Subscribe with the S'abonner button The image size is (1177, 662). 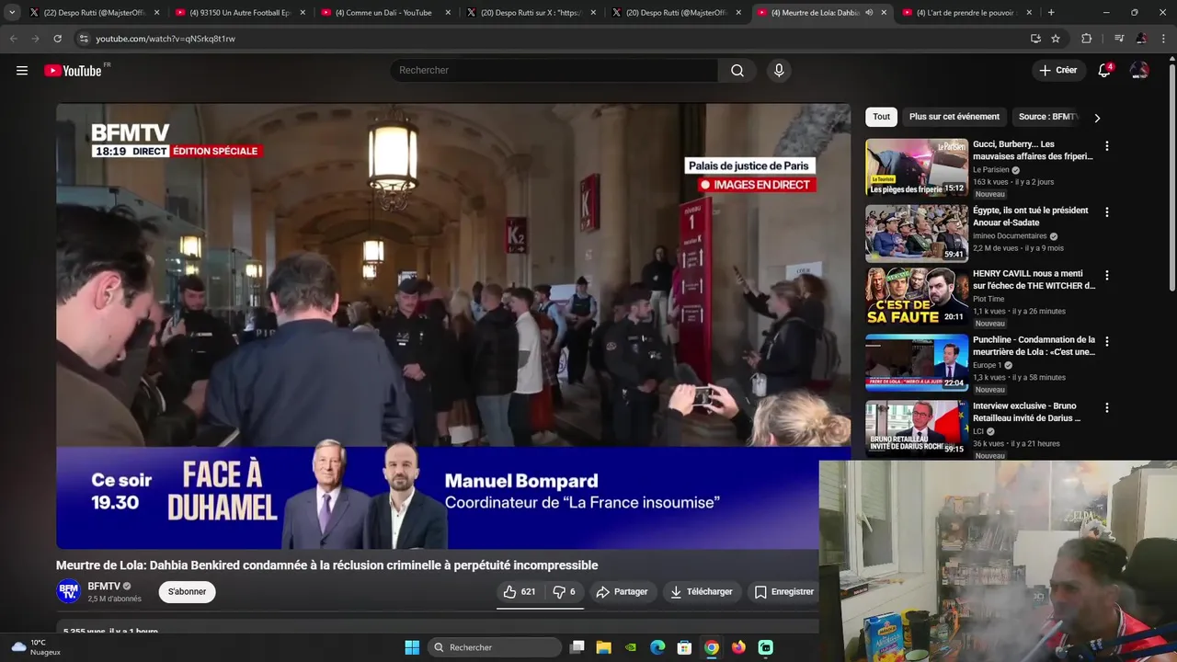187,592
